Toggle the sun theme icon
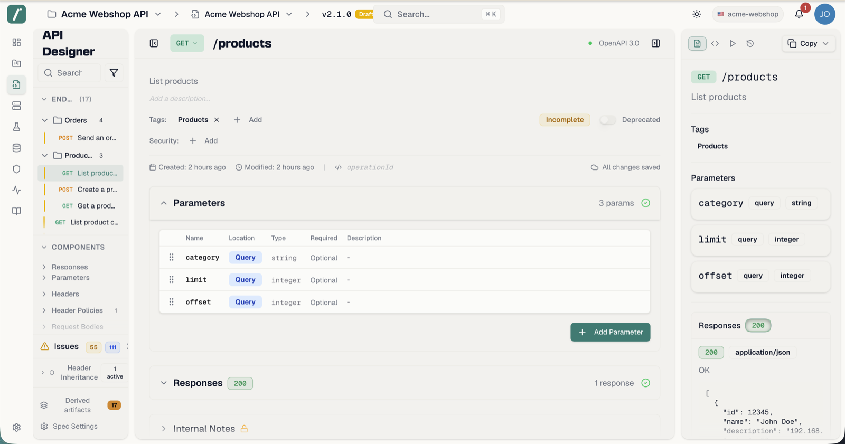This screenshot has height=444, width=845. click(697, 14)
